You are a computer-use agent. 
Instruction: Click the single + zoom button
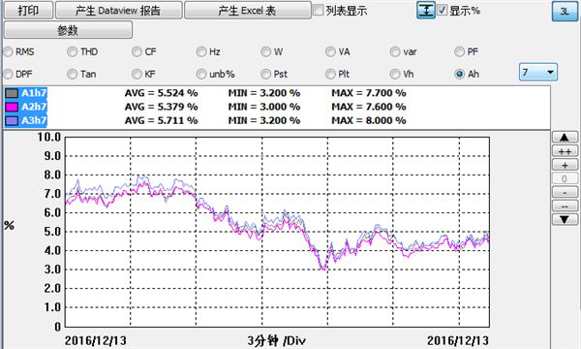[x=565, y=165]
